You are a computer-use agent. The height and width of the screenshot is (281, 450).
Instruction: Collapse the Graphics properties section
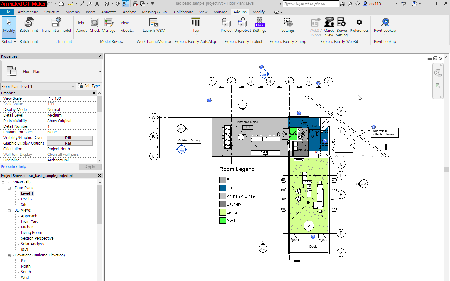94,93
